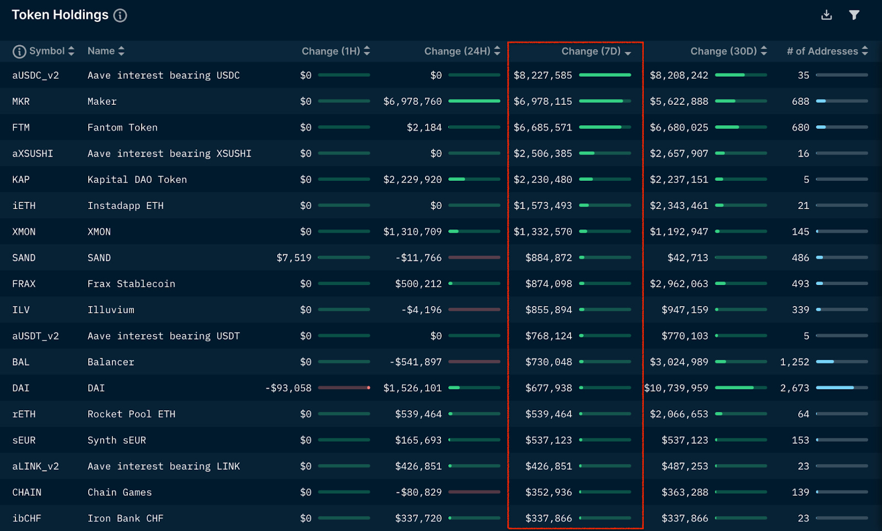
Task: Sort by Change (24H) arrows
Action: [x=497, y=51]
